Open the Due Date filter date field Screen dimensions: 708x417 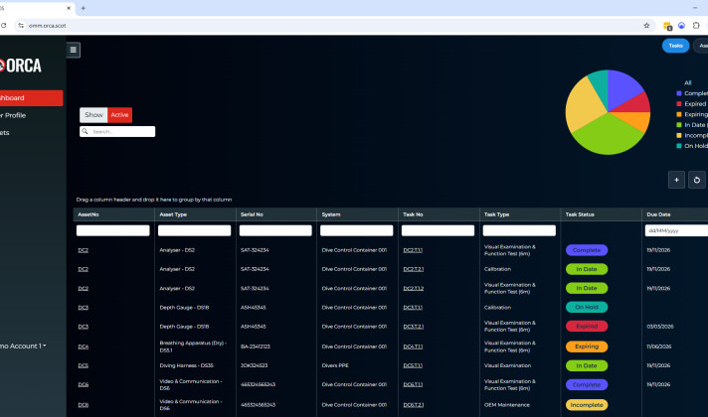pyautogui.click(x=676, y=230)
